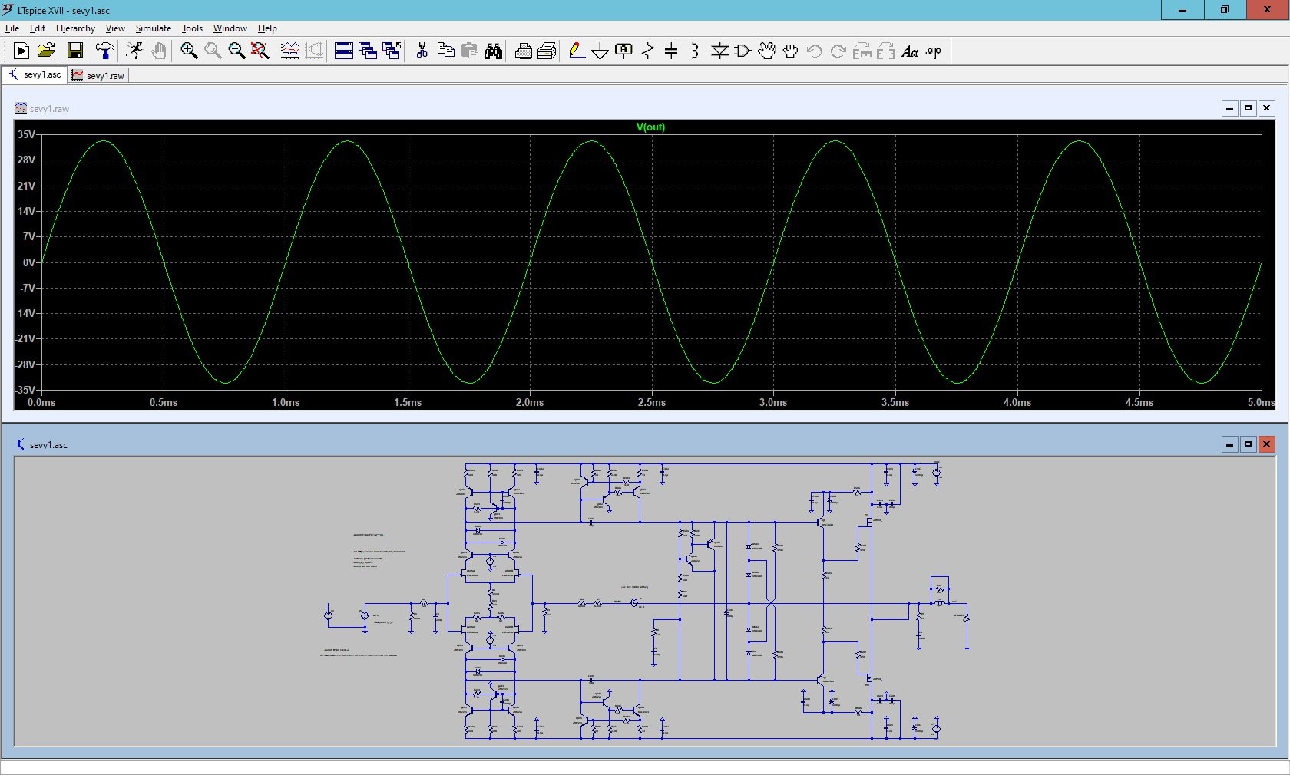Create a new schematic from the toolbar
This screenshot has height=775, width=1290.
pyautogui.click(x=21, y=51)
